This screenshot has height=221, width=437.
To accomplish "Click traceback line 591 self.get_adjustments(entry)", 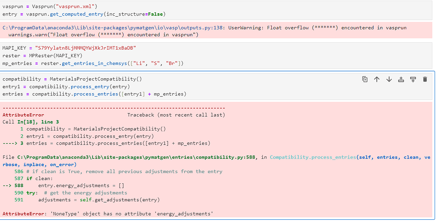I will click(x=99, y=200).
